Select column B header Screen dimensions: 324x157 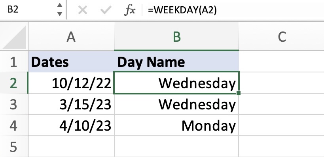176,37
